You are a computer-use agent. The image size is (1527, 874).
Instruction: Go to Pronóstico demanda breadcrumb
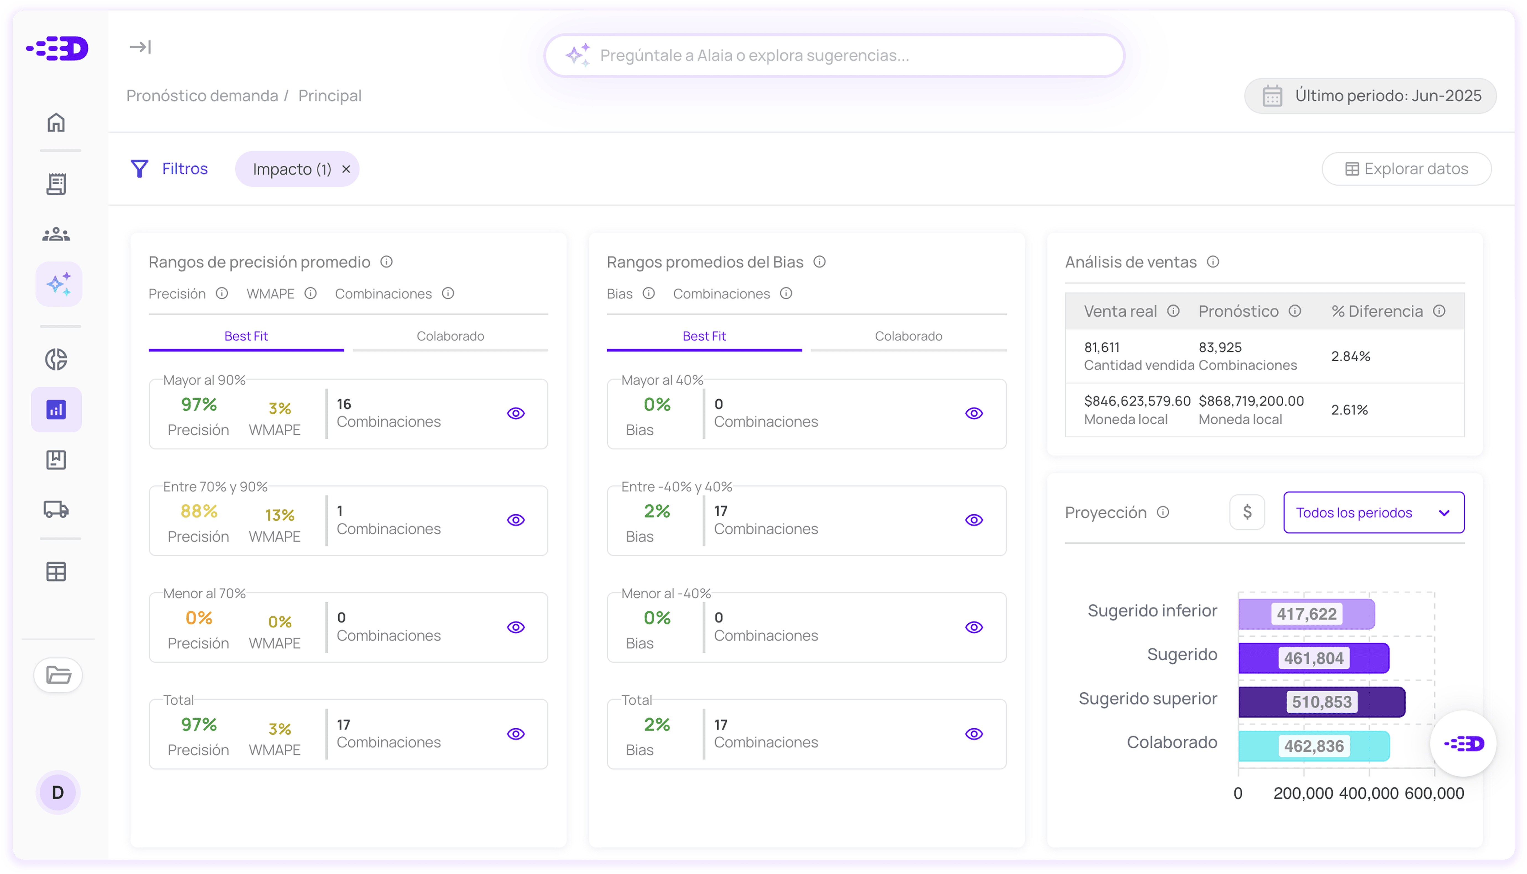pyautogui.click(x=202, y=95)
